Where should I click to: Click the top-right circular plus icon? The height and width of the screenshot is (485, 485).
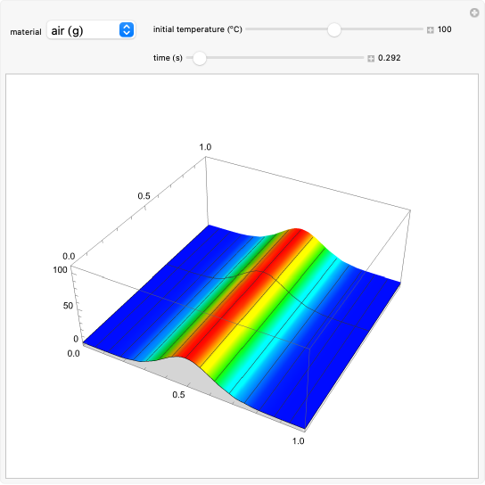474,13
